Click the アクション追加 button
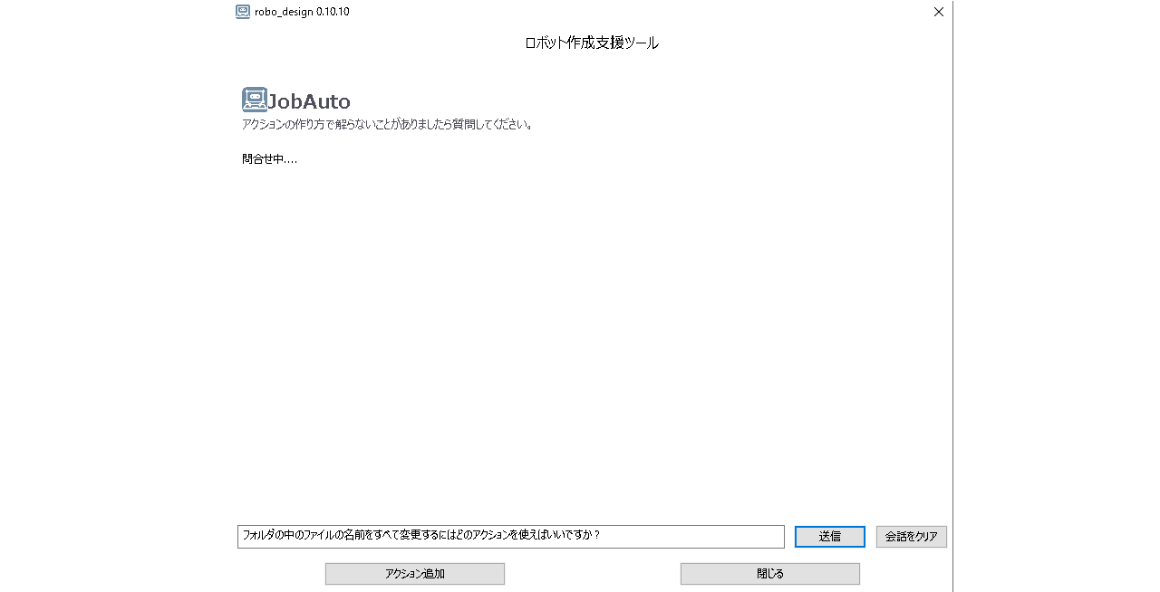Image resolution: width=1160 pixels, height=592 pixels. (415, 574)
